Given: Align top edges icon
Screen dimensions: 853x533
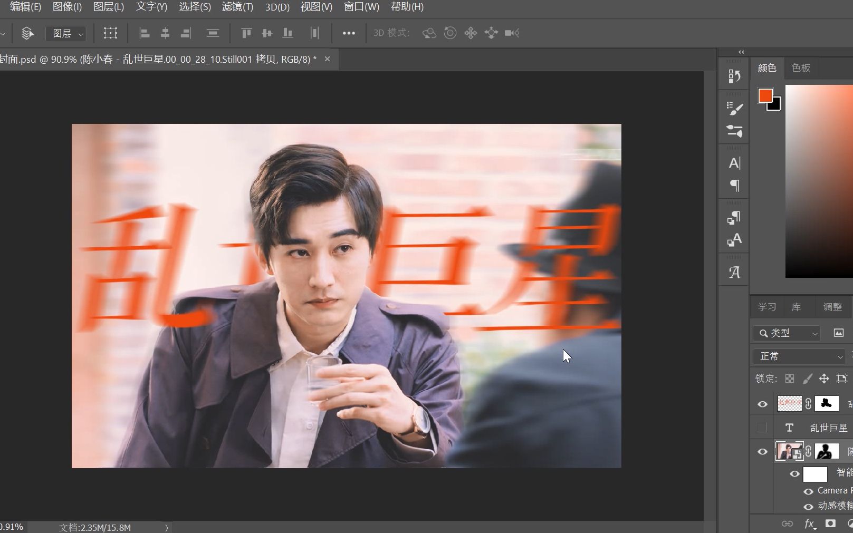Looking at the screenshot, I should pos(246,33).
